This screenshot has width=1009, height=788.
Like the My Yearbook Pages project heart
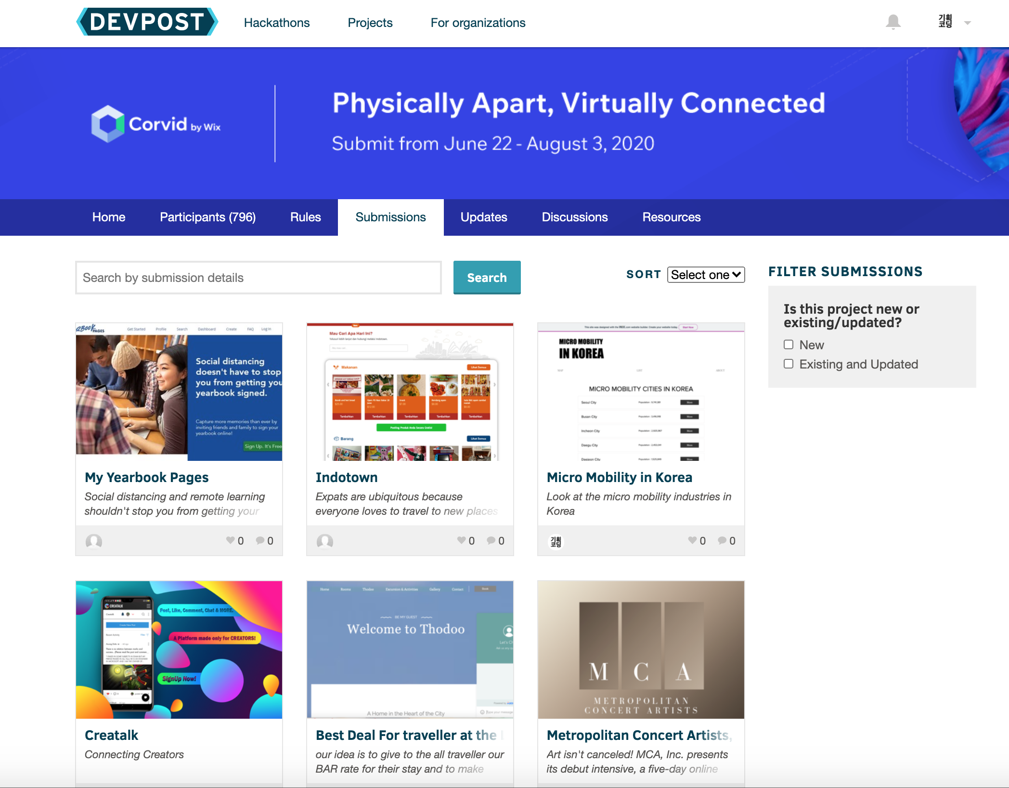[231, 540]
